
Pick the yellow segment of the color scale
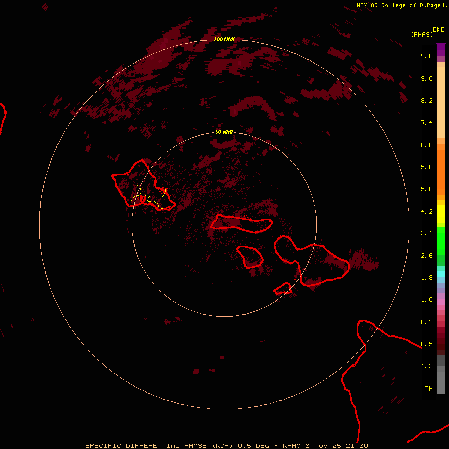pos(441,214)
